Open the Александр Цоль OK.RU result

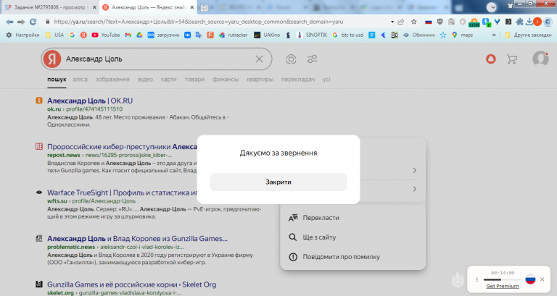(90, 101)
